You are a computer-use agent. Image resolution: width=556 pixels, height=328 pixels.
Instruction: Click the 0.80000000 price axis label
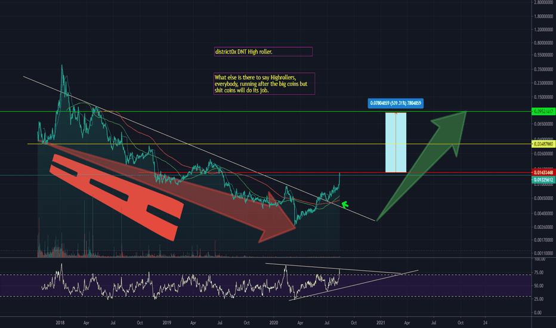543,43
